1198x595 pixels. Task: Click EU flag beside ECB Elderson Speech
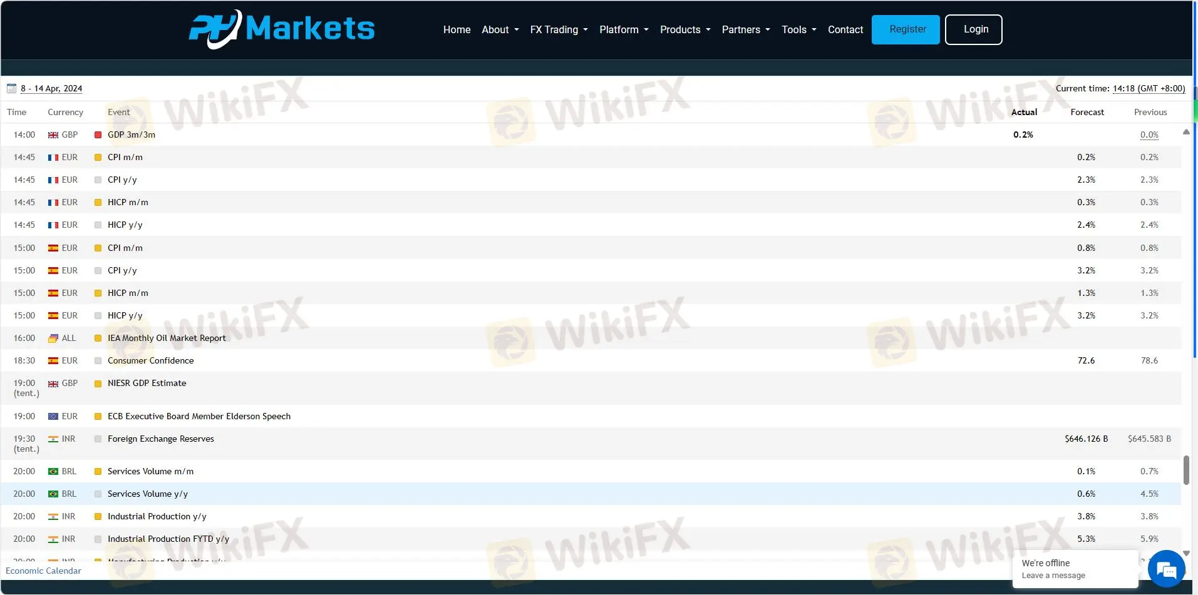(x=53, y=417)
